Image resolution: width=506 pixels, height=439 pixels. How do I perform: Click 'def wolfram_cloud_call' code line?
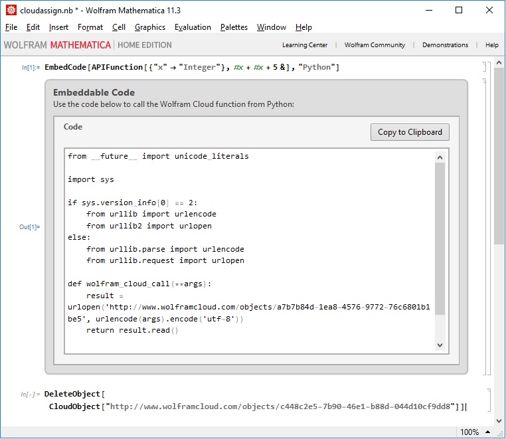(139, 284)
